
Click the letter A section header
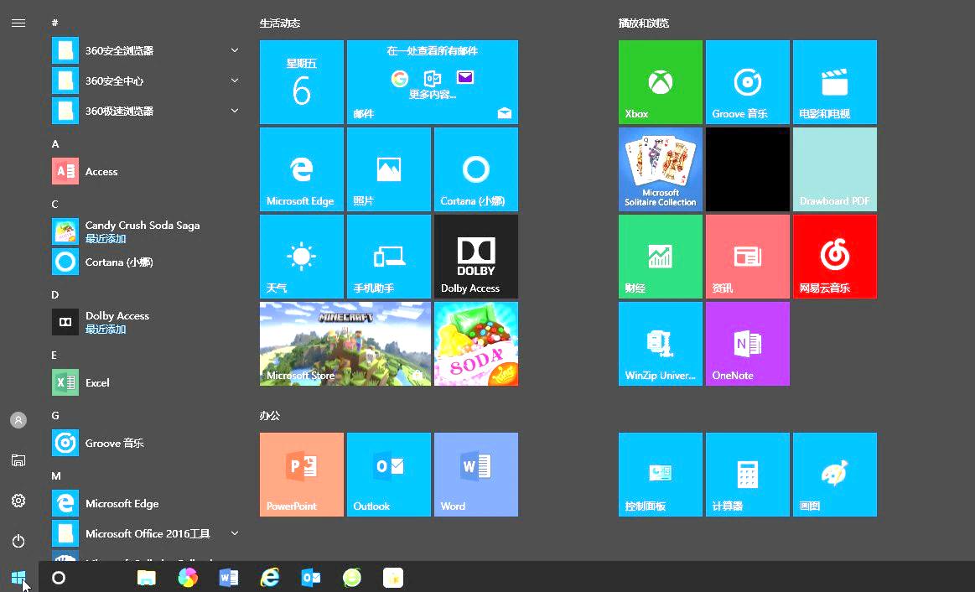[54, 143]
